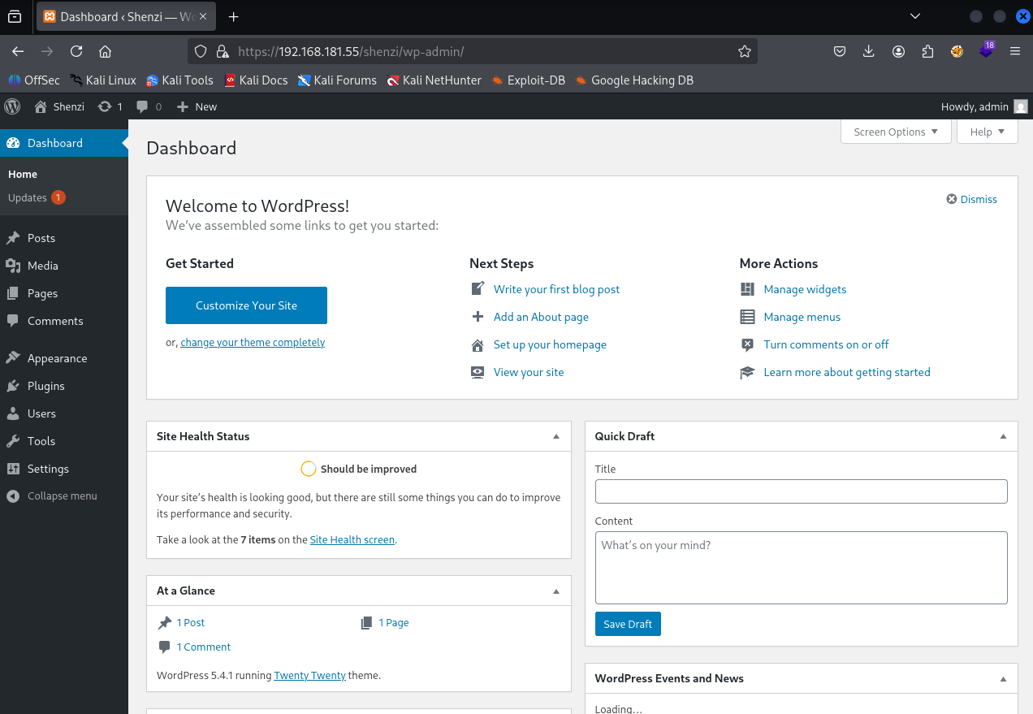Click the Quick Draft Title field
This screenshot has height=714, width=1033.
click(801, 491)
